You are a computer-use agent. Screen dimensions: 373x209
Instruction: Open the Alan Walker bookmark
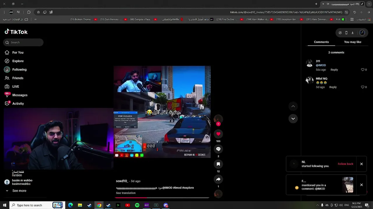260,19
